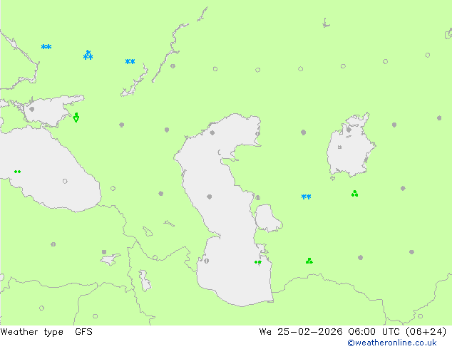
Task: Click the green rain dots over the southeastern Caspian Sea
Action: pyautogui.click(x=258, y=262)
